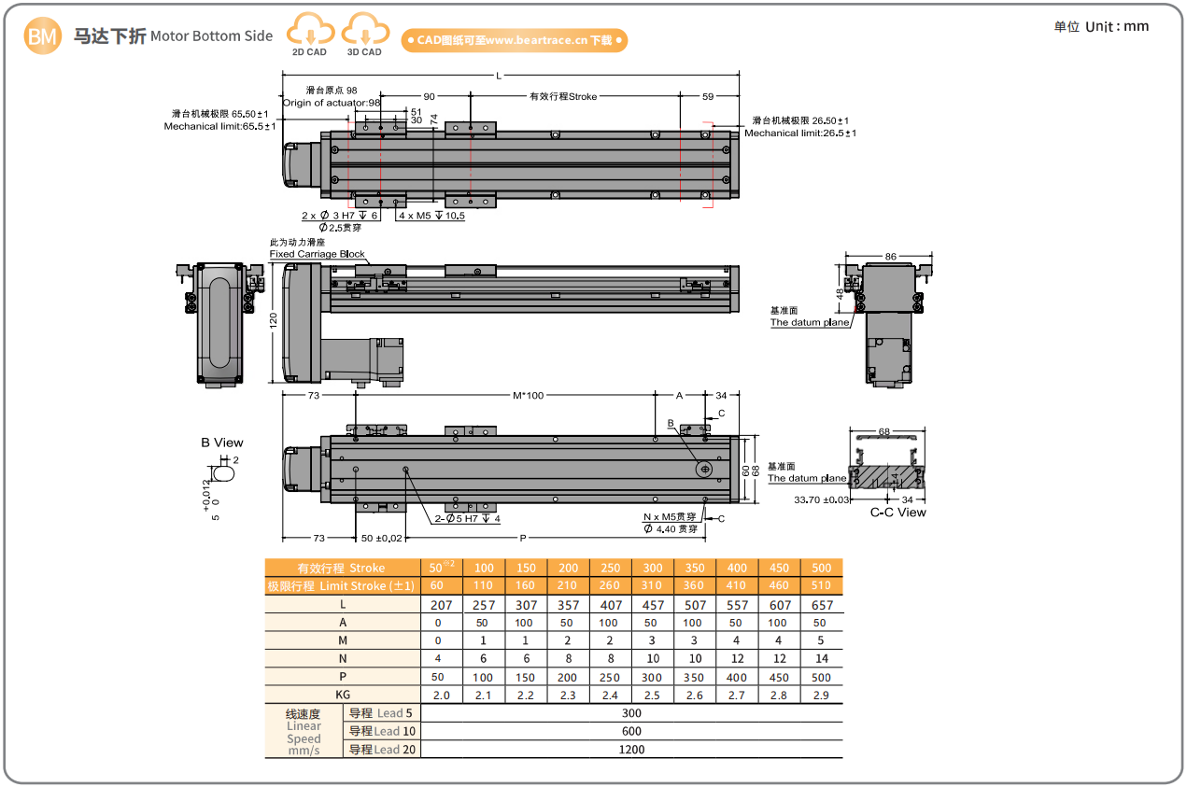Click the circled B detail marker
The image size is (1187, 787).
[x=671, y=423]
